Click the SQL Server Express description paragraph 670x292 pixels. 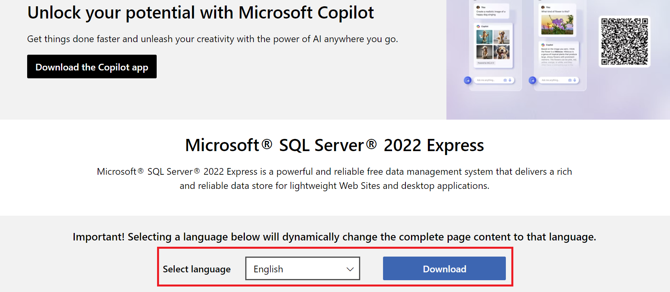click(335, 179)
